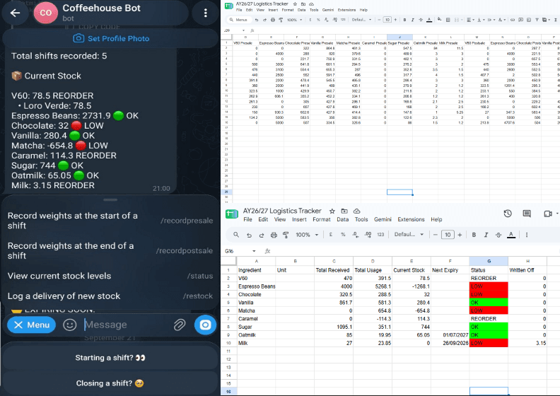
Task: Select the /status command entry
Action: click(x=110, y=276)
